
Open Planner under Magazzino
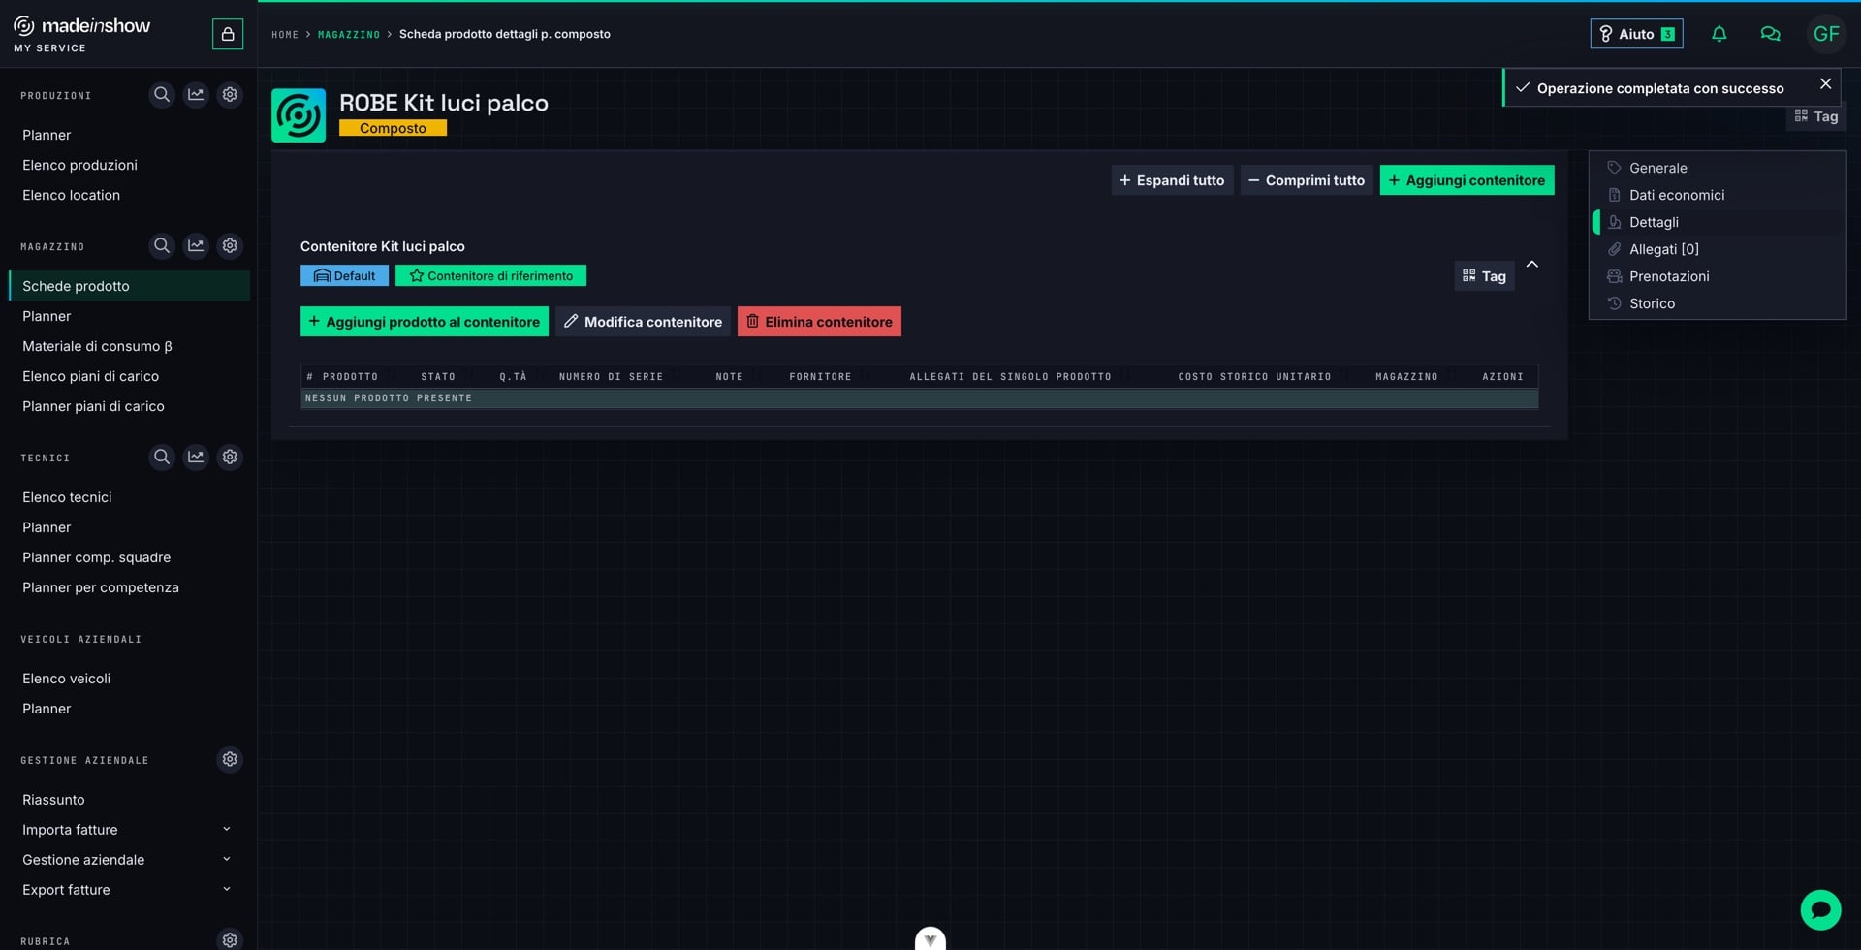click(x=47, y=316)
